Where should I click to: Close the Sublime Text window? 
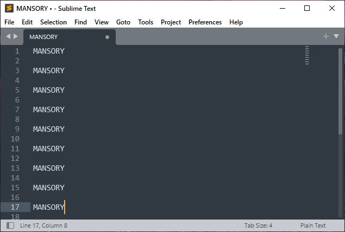coord(332,8)
